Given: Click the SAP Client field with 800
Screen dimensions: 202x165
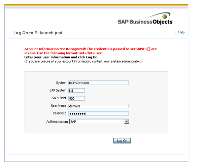Looking at the screenshot, I should point(76,98).
